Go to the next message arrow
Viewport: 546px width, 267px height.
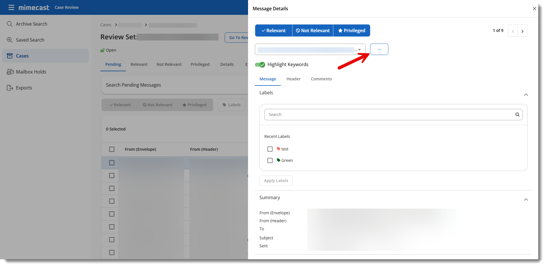tap(522, 31)
